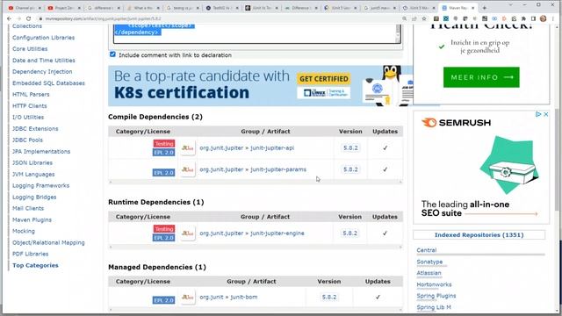Switch to the first YouTube Channel tab
562x316 pixels.
coord(25,8)
